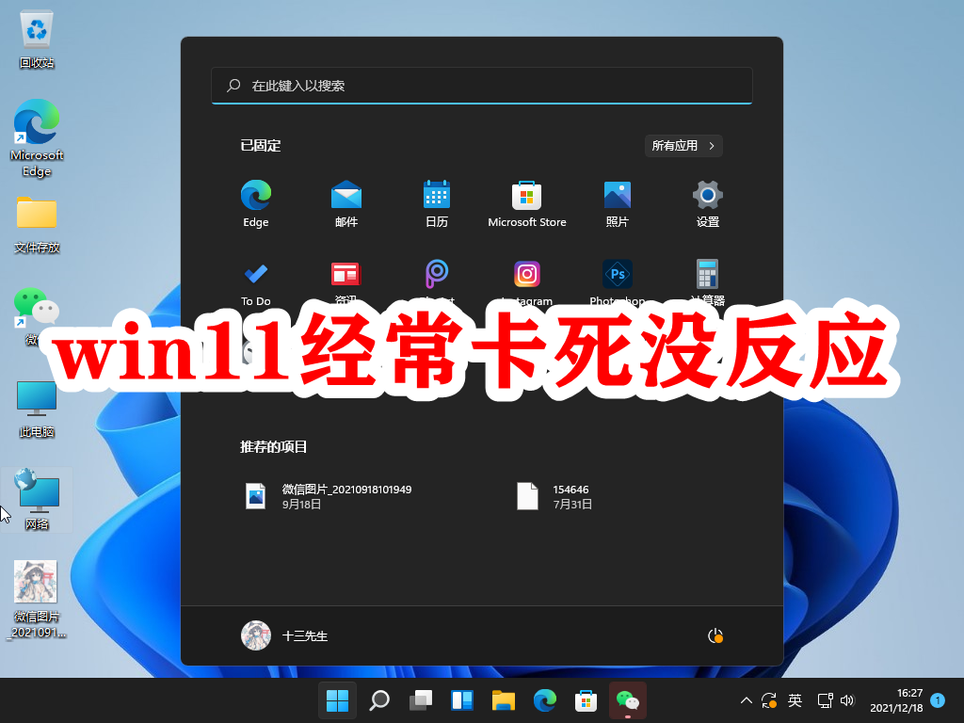Open the Instagram app icon
The height and width of the screenshot is (723, 964).
[527, 274]
